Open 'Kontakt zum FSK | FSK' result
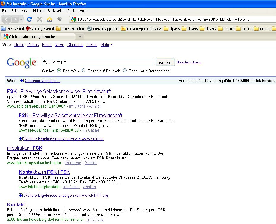This screenshot has width=276, height=224. coord(44,172)
